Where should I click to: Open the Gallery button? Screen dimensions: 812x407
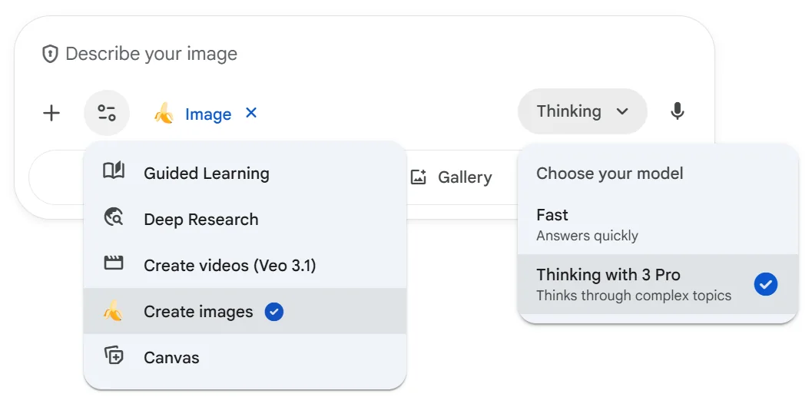(450, 177)
